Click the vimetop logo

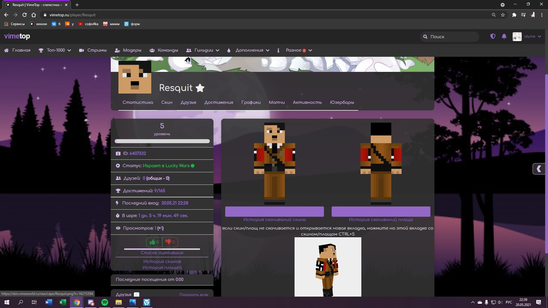click(17, 36)
